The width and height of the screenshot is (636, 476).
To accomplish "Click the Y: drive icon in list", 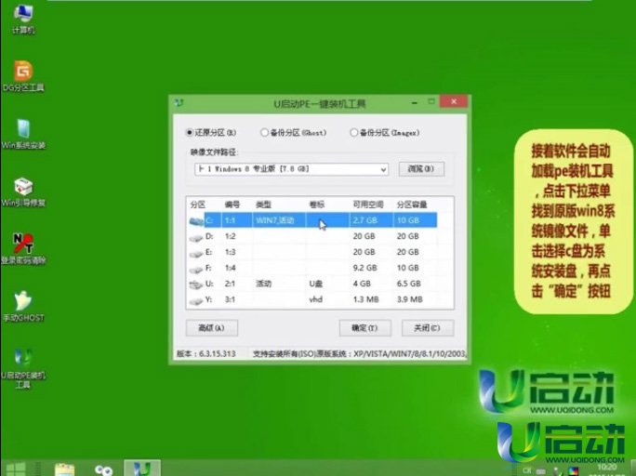I will pos(196,300).
